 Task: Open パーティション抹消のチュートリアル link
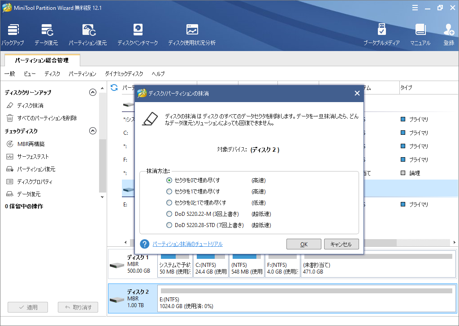click(188, 244)
